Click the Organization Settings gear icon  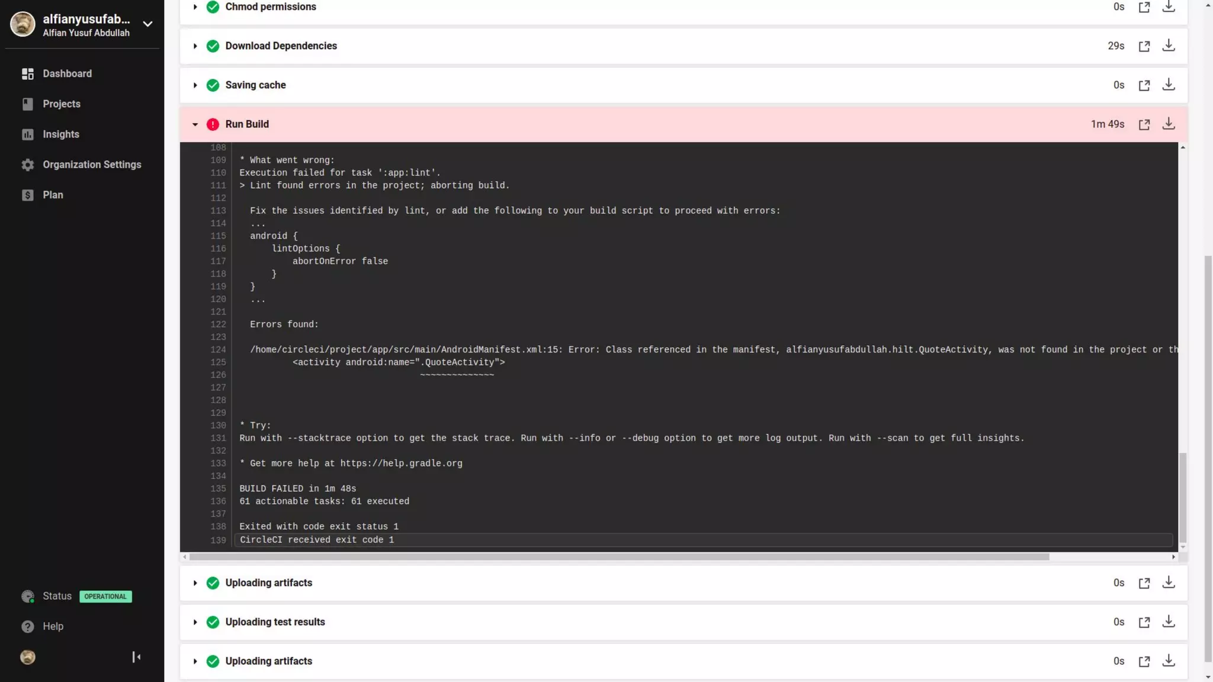[28, 165]
